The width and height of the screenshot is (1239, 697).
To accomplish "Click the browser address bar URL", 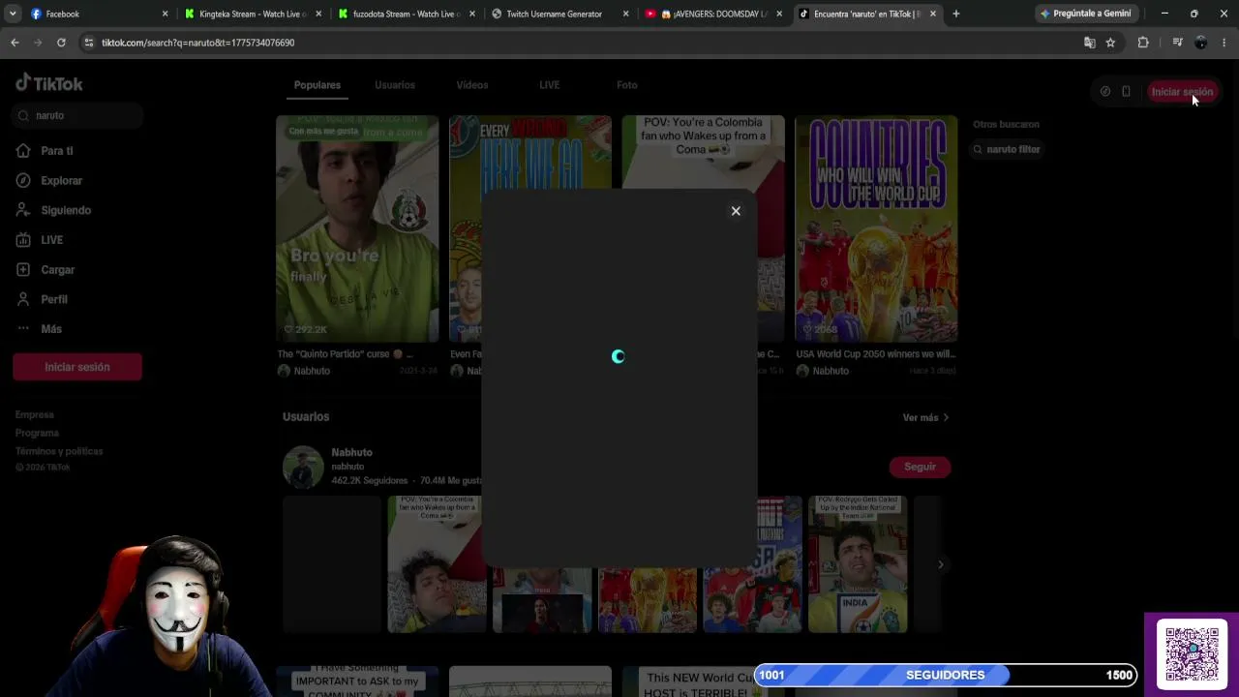I will click(198, 43).
